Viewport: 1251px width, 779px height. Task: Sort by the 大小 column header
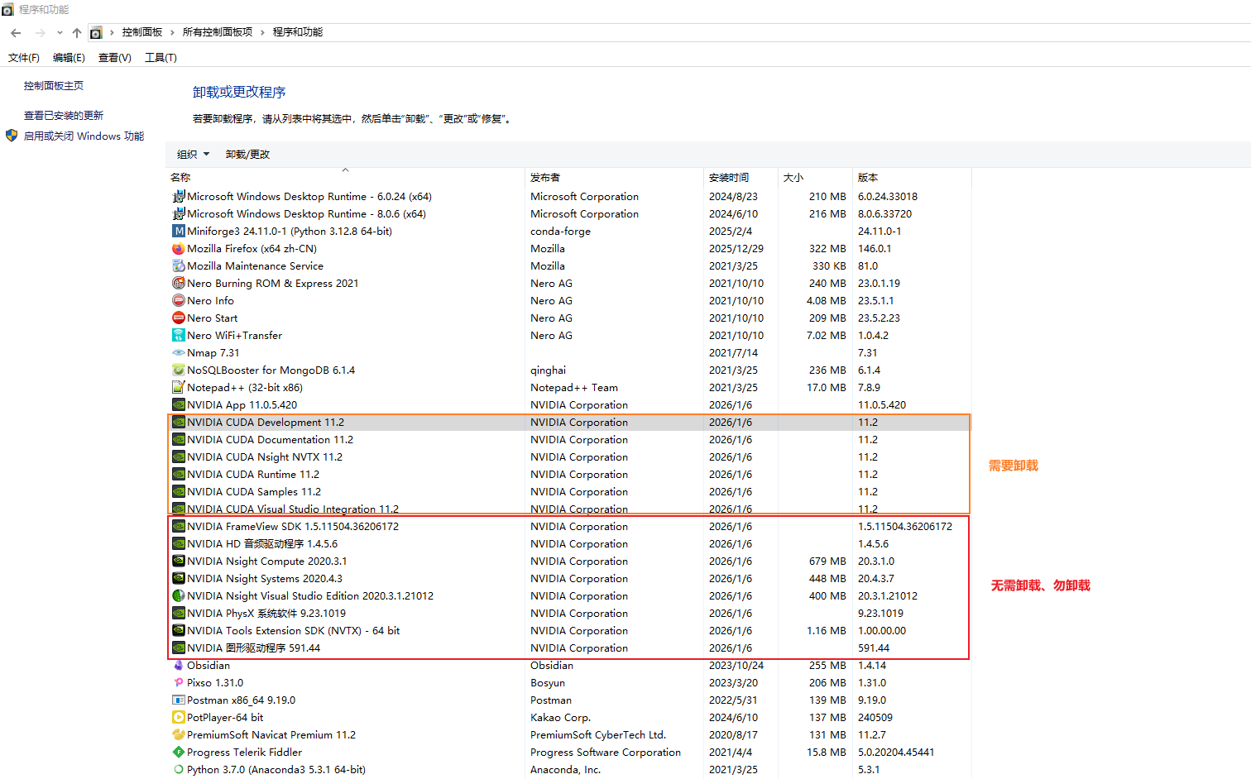pos(816,178)
